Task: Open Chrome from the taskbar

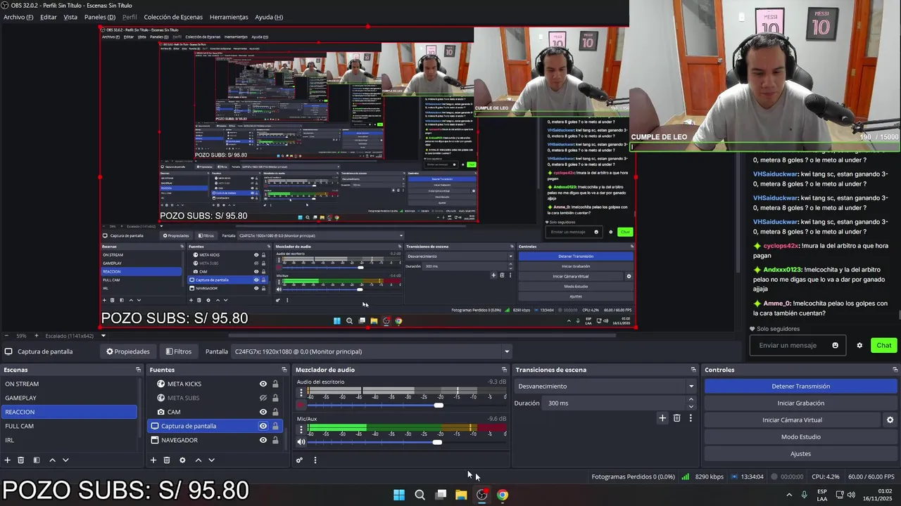Action: 502,495
